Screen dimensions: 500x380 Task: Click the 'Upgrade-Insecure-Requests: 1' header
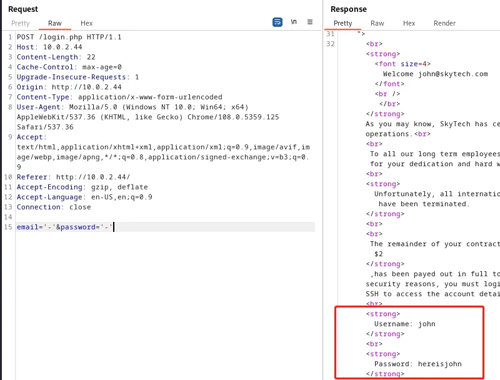[x=77, y=77]
